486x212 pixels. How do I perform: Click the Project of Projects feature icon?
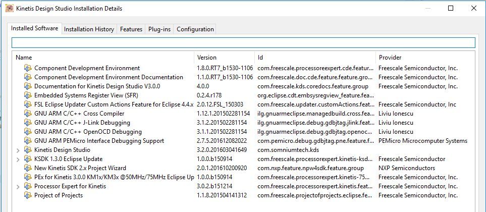pos(28,195)
